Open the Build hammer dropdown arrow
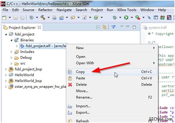The image size is (175, 123). coord(49,18)
